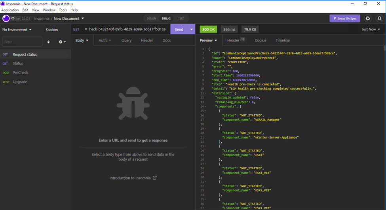
Task: Switch to the Query request tab
Action: point(126,40)
